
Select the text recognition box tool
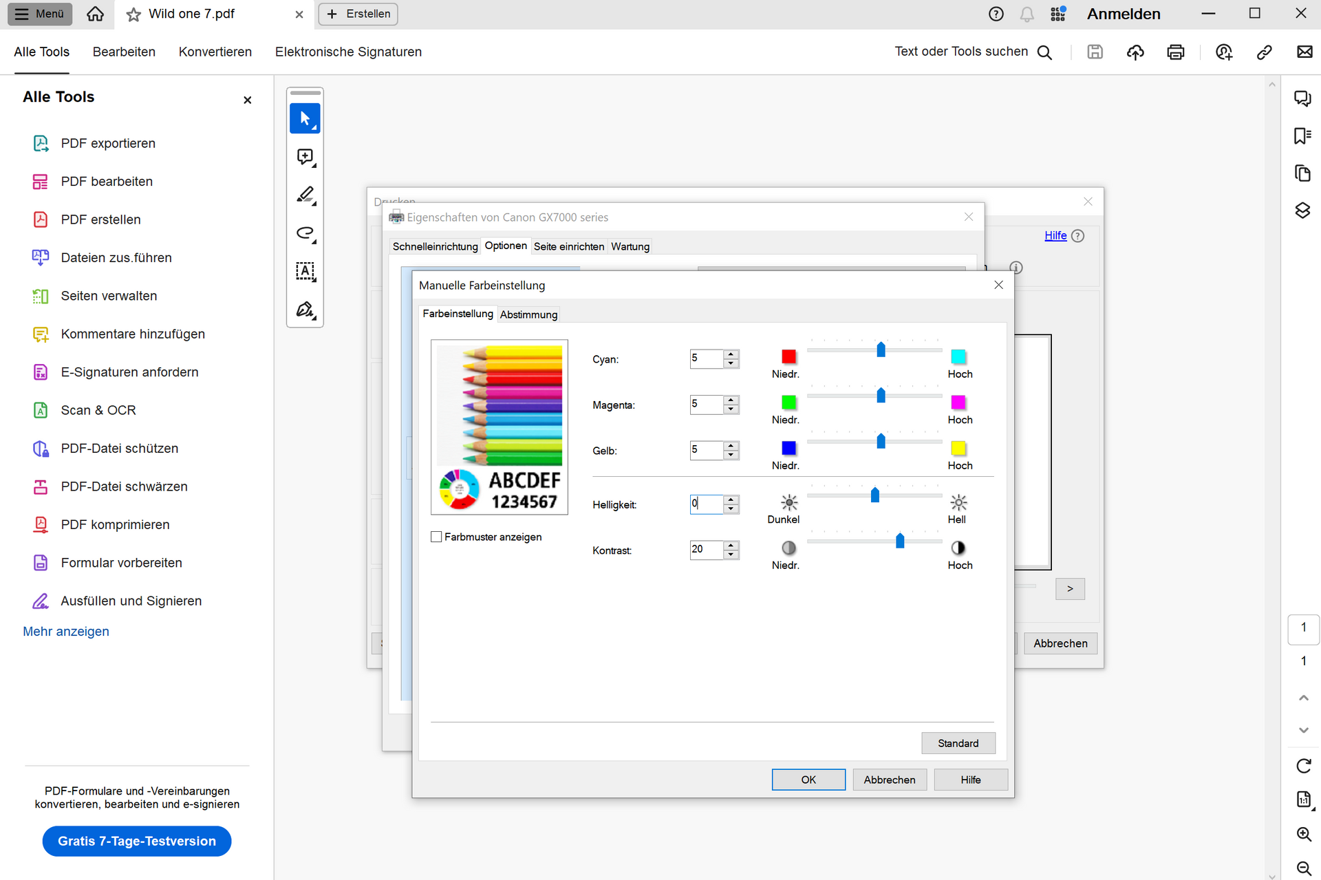click(x=305, y=271)
